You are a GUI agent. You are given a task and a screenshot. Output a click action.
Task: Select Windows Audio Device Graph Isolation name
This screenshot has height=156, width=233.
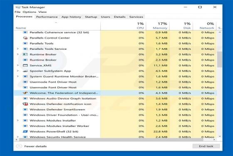63,98
